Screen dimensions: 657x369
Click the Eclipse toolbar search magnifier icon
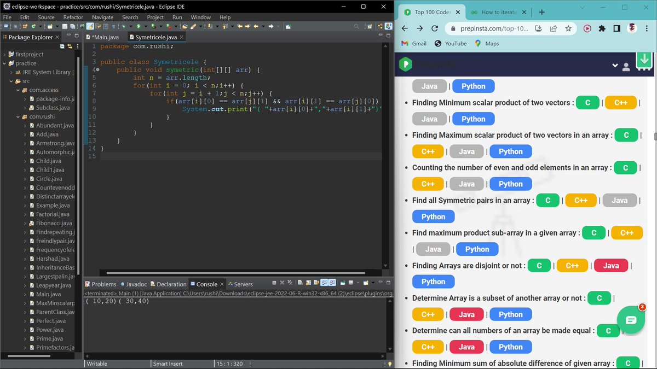pos(356,26)
